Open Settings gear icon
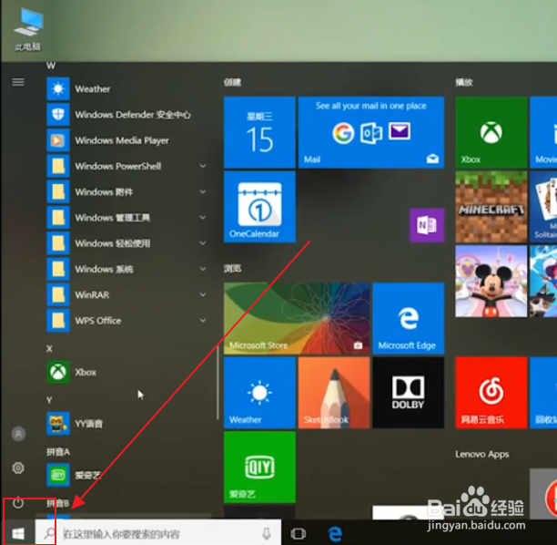557x545 pixels. point(18,468)
